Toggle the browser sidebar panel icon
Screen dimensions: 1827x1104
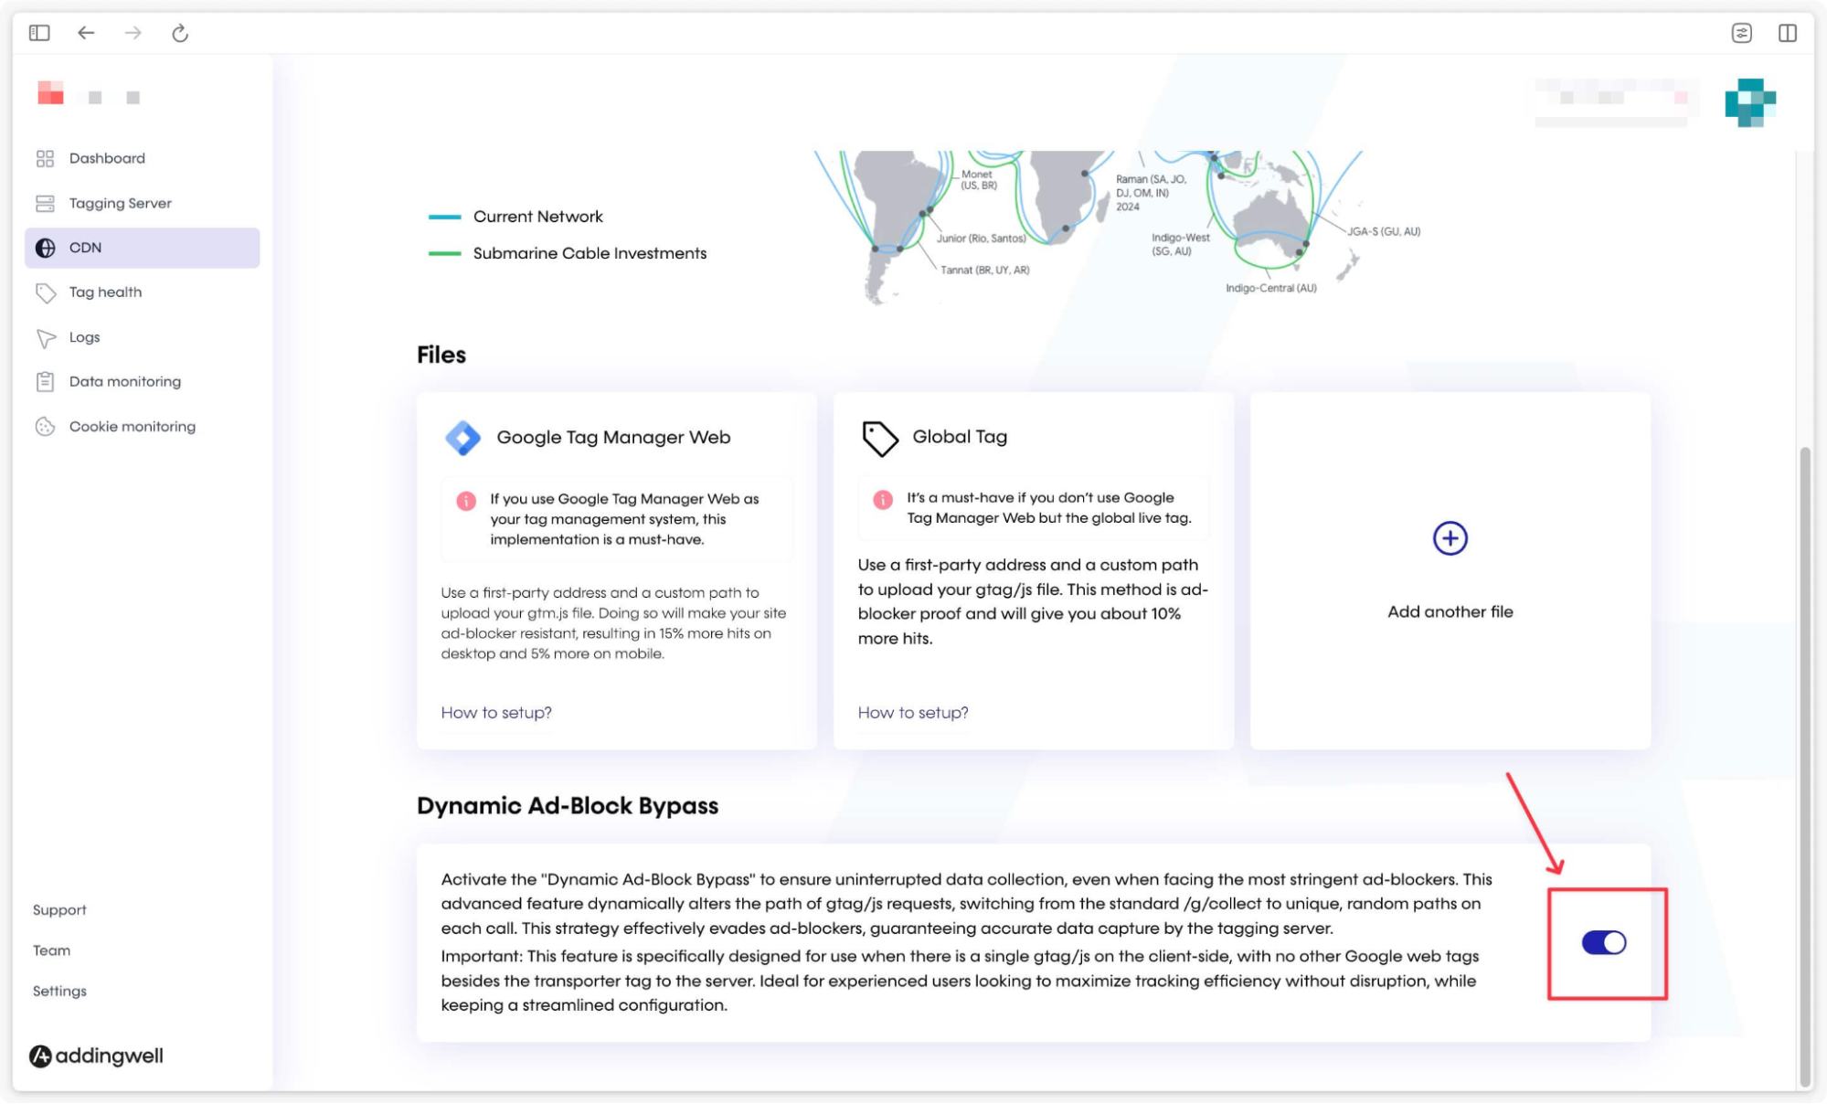tap(39, 33)
